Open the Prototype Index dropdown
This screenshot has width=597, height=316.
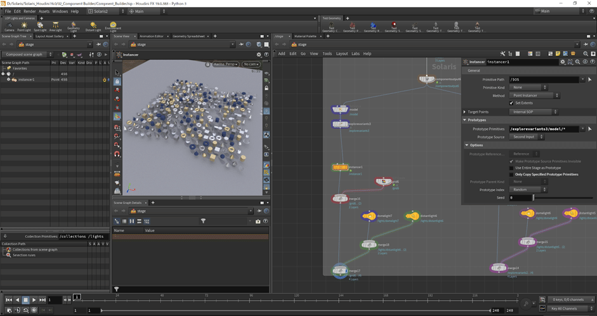click(528, 190)
